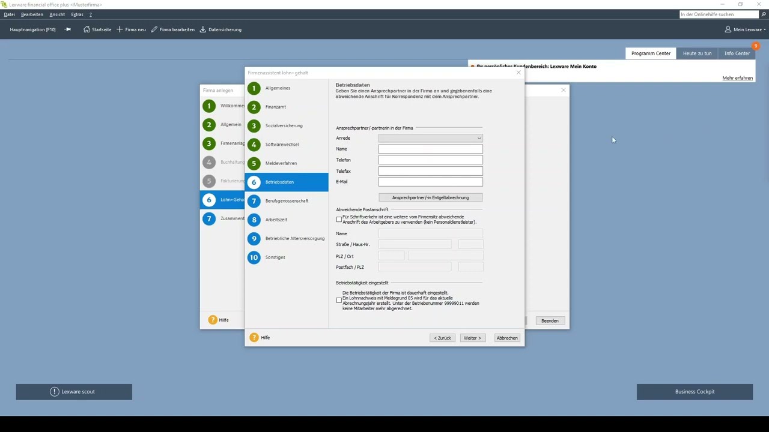Screen dimensions: 769x432
Task: Click the step 5 Meldeverfahren circle icon
Action: tap(254, 163)
